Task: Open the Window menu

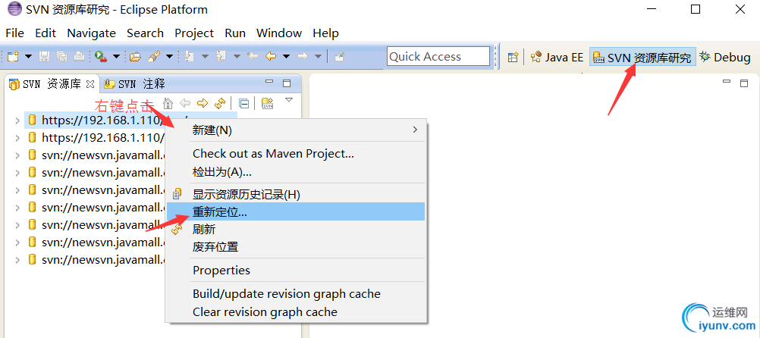Action: point(278,33)
